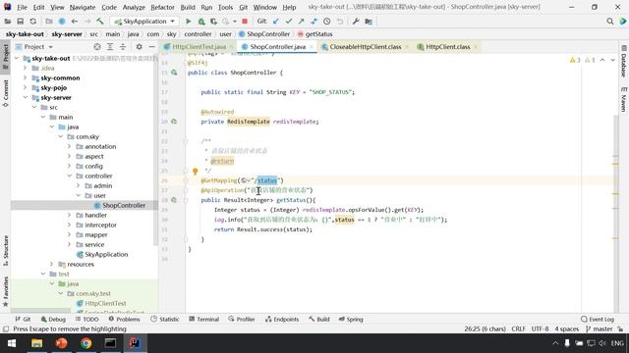Viewport: 629px width, 353px height.
Task: Click the editor vertical scrollbar
Action: [615, 214]
